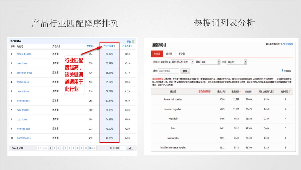
Task: Select the 假发>黑人发>织发 category radio button
Action: click(170, 62)
